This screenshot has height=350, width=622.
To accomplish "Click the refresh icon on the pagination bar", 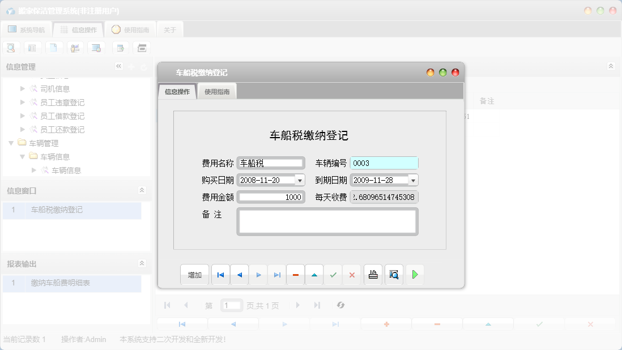I will tap(340, 305).
